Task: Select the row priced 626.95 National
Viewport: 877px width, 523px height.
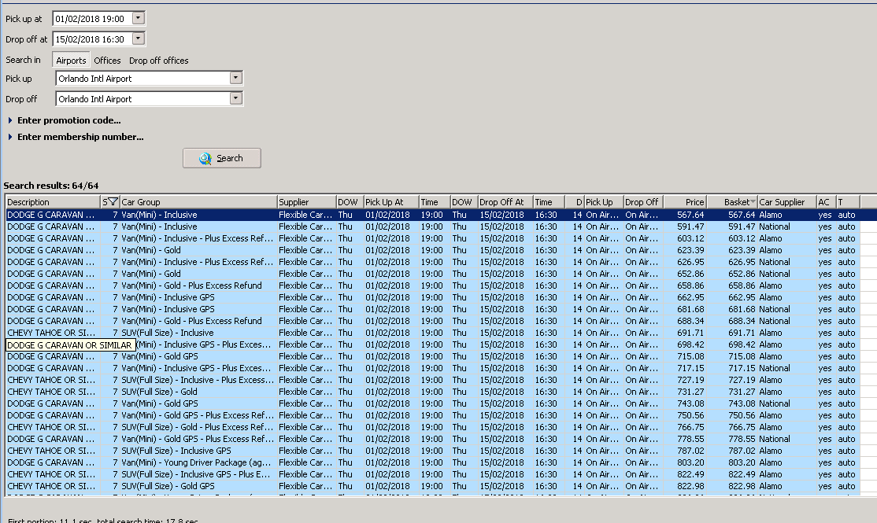Action: point(433,261)
